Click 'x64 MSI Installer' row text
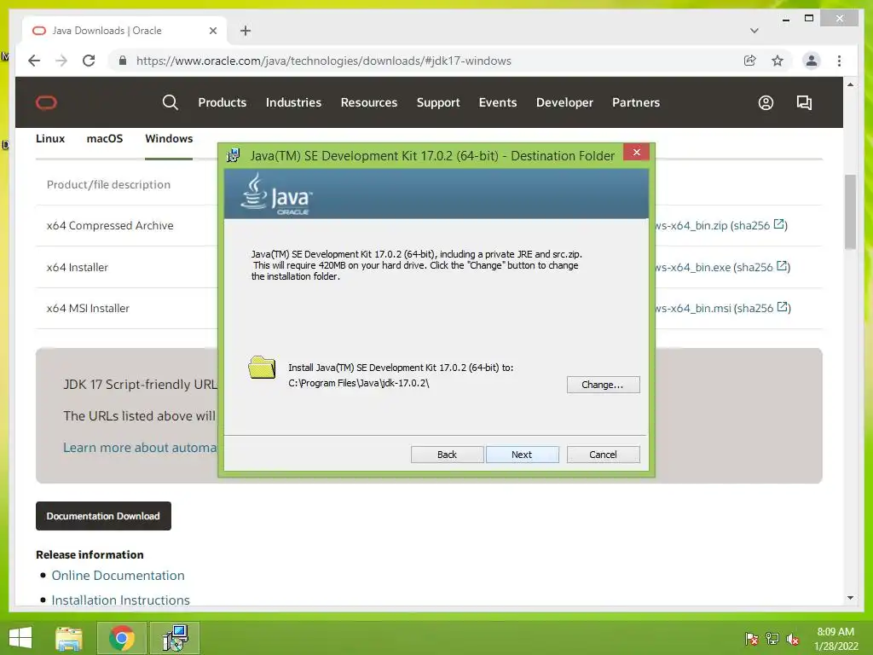Screen dimensions: 873x655 click(88, 308)
